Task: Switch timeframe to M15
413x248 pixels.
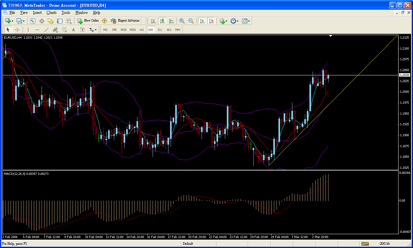Action: tap(124, 30)
